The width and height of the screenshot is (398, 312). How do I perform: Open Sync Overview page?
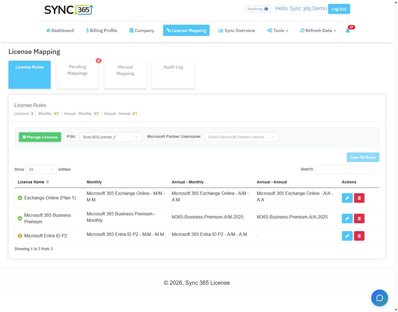[237, 30]
